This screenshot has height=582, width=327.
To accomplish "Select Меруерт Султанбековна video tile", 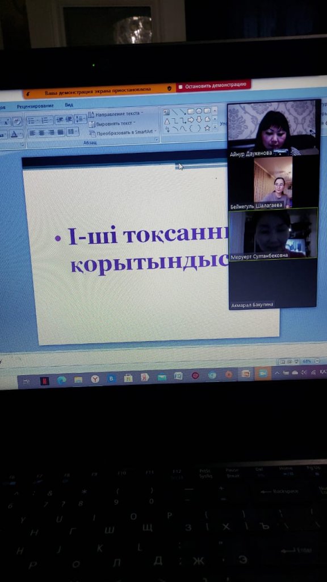I will (x=273, y=234).
